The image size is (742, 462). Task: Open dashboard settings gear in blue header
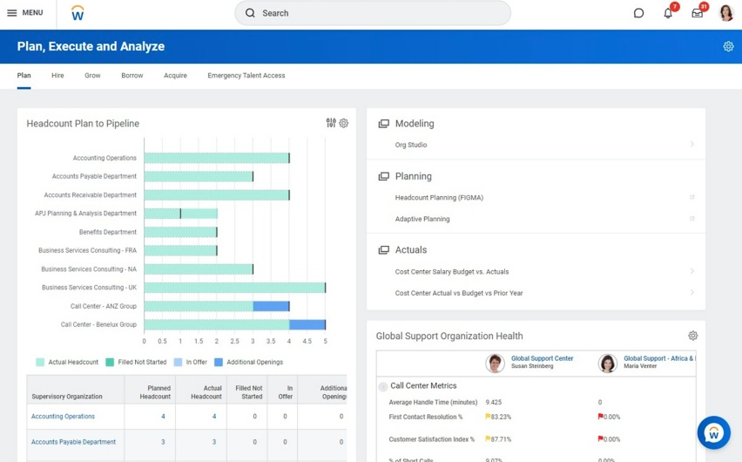tap(728, 46)
